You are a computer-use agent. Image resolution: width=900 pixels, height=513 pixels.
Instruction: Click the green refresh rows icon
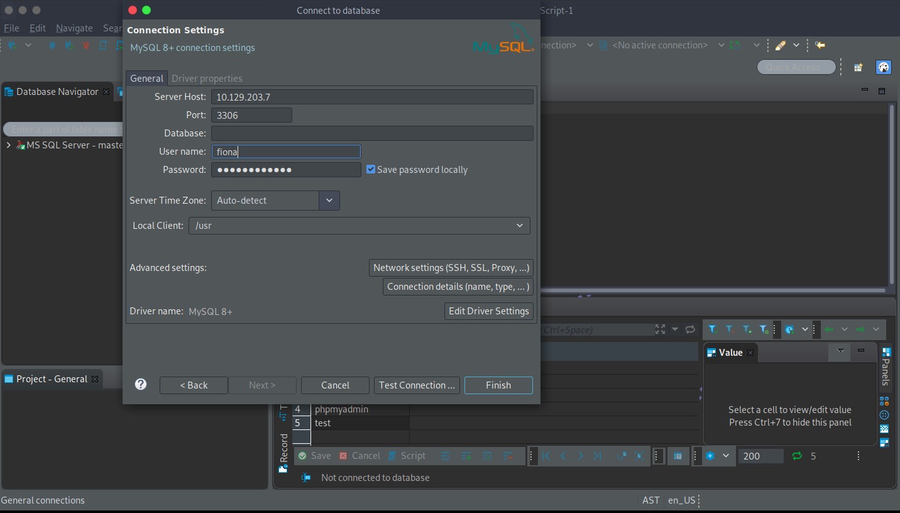pyautogui.click(x=797, y=456)
